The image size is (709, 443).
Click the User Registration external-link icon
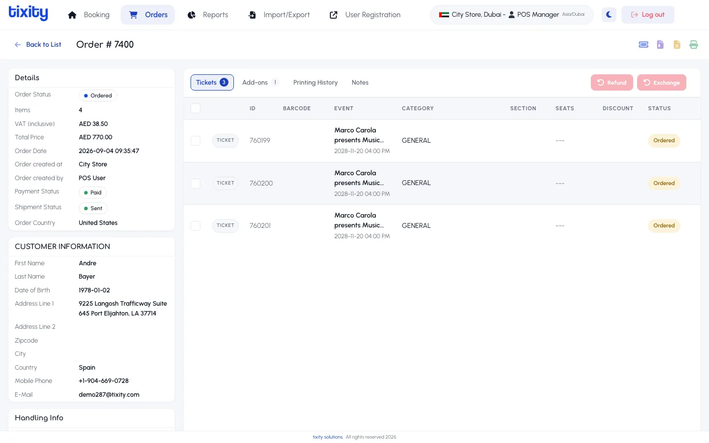pyautogui.click(x=333, y=15)
